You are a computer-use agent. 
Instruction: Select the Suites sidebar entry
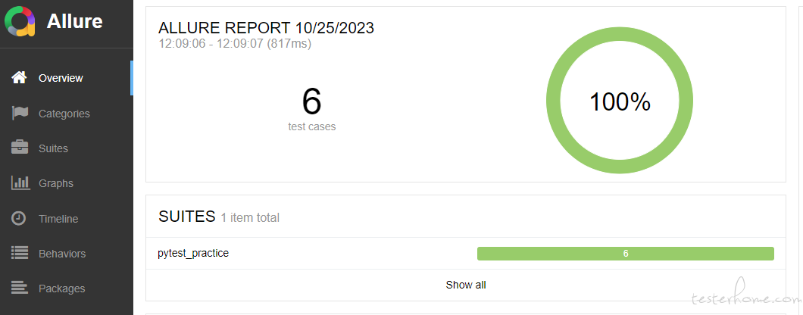53,148
